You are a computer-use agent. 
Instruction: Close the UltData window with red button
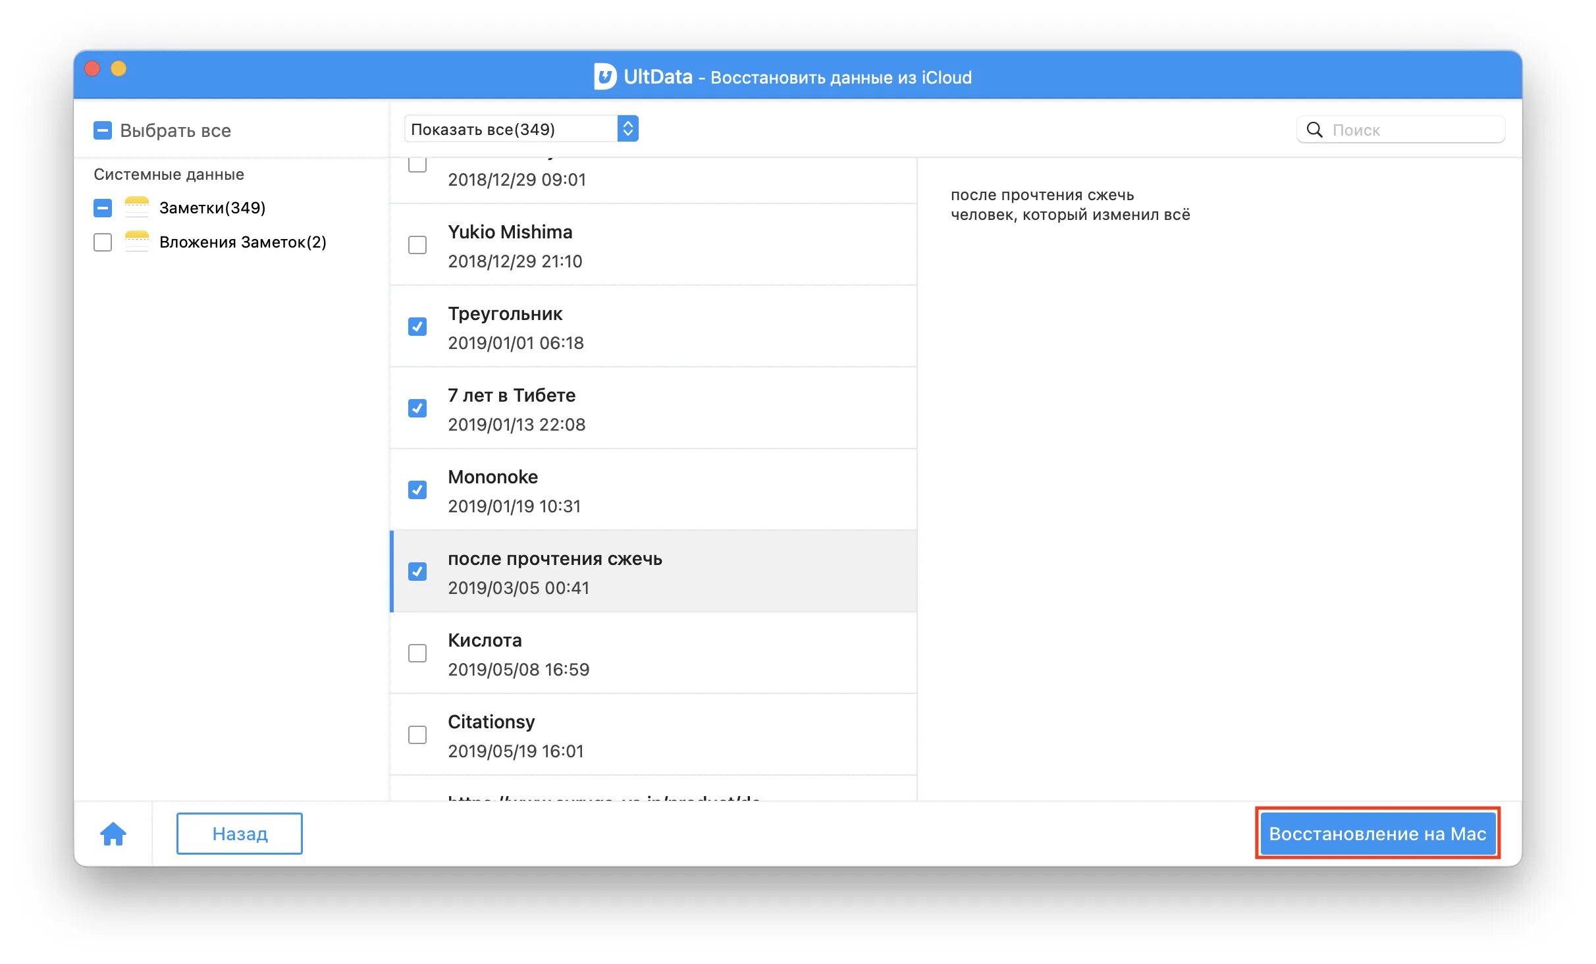(92, 68)
